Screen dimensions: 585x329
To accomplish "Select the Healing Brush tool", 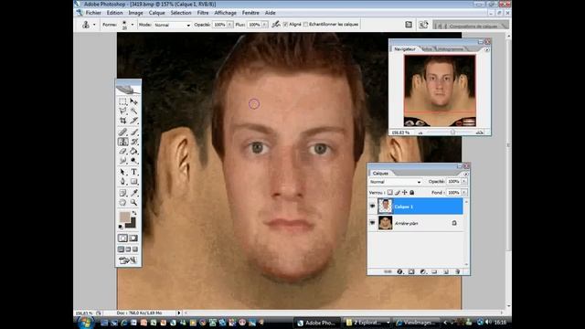I will pos(122,132).
